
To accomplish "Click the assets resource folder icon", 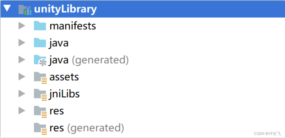I will 40,78.
